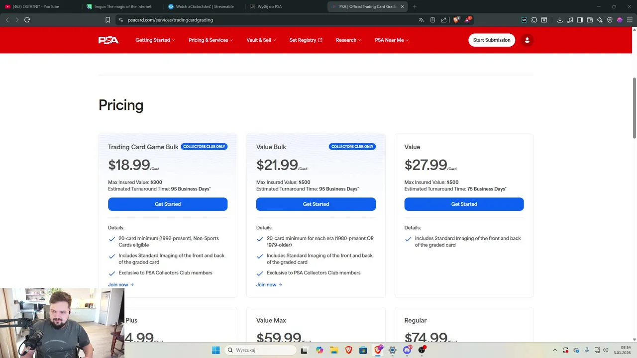Open the Brave hamburger main menu

(x=630, y=20)
